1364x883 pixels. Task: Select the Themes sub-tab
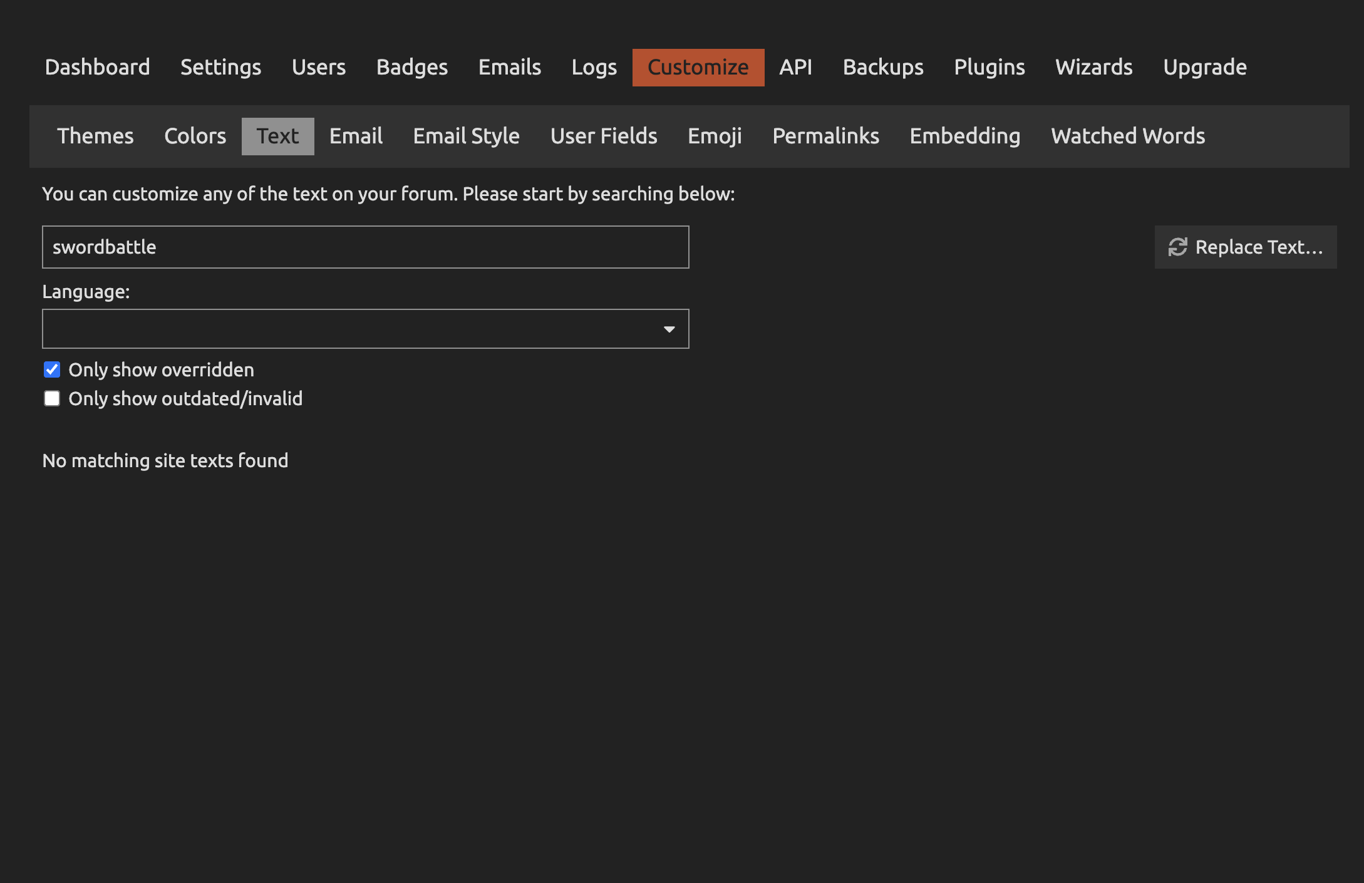click(x=95, y=136)
